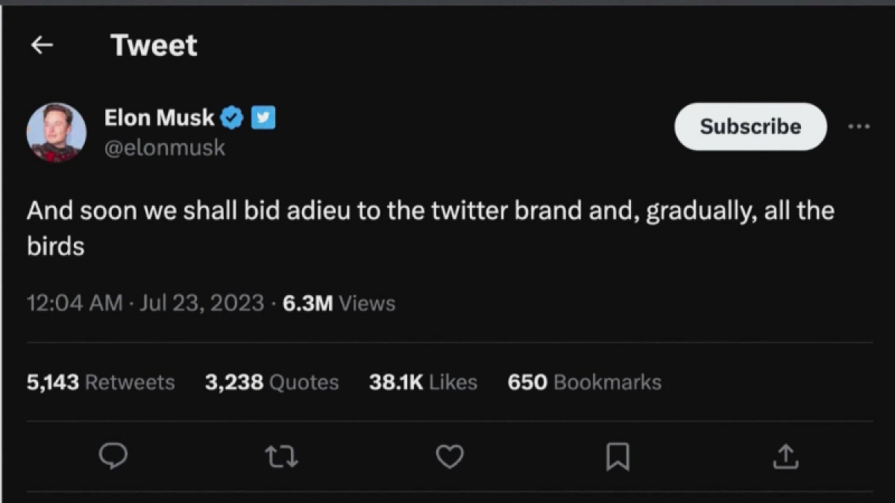Open the @elonmusk handle link
The image size is (895, 503).
(x=165, y=148)
